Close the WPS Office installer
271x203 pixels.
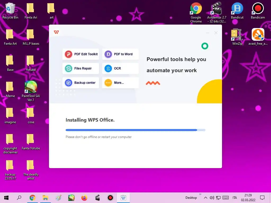coord(216,33)
